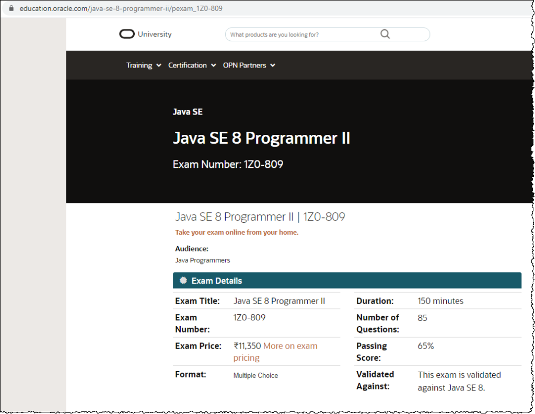Open the Training menu

coord(139,65)
